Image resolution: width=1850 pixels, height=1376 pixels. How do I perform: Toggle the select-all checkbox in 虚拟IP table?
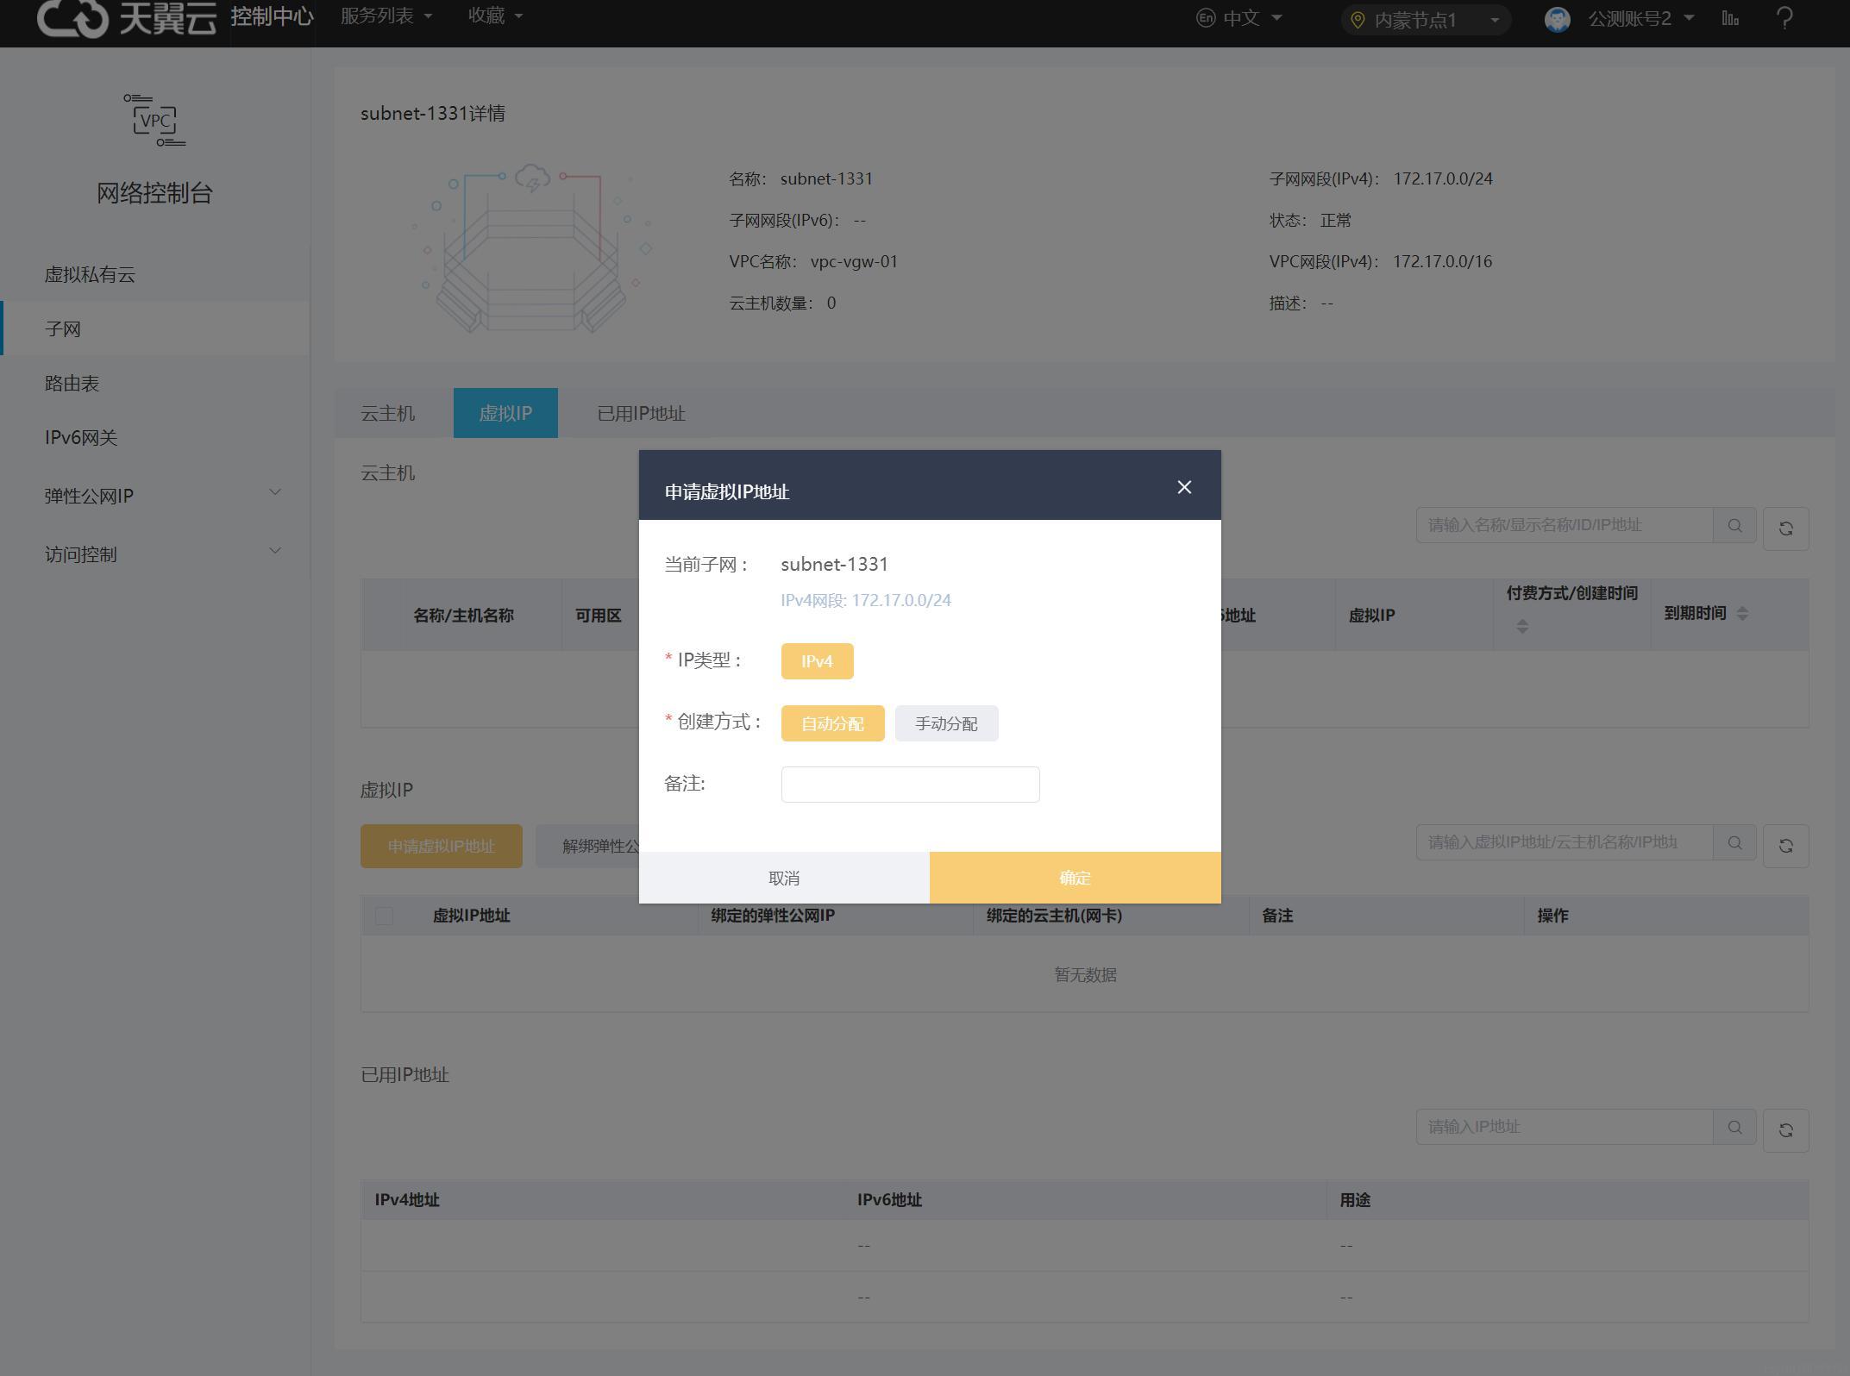tap(384, 916)
